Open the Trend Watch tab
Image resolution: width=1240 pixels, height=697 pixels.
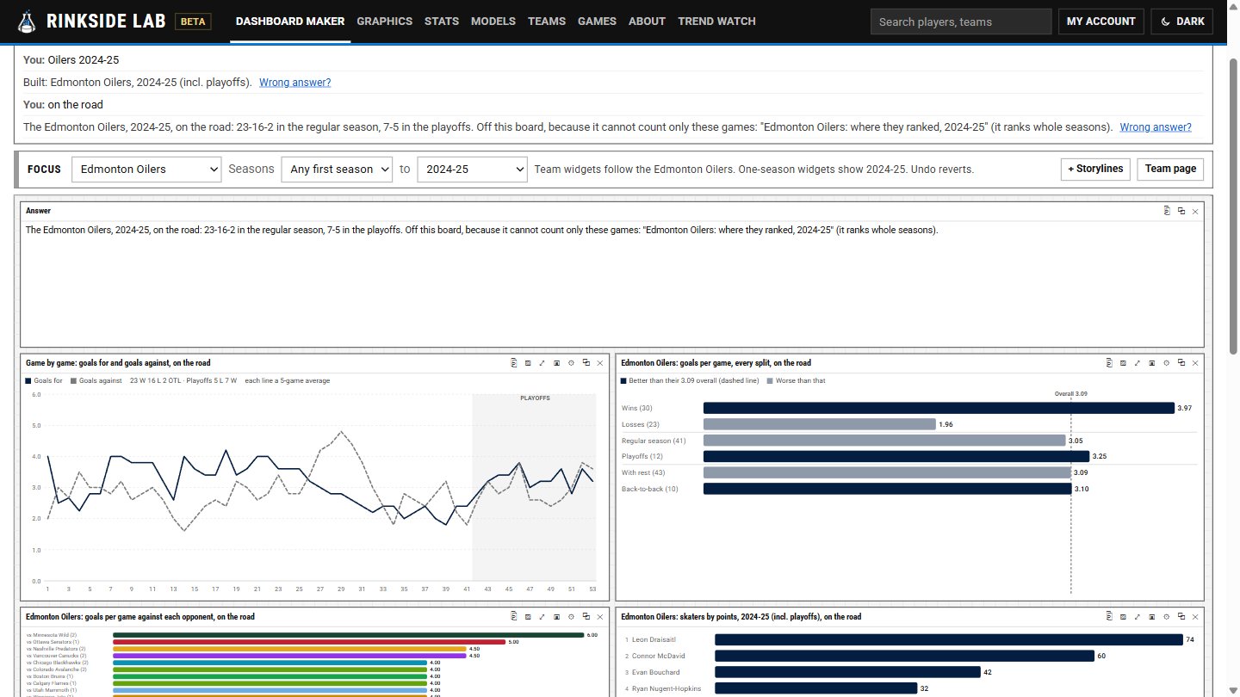coord(716,22)
